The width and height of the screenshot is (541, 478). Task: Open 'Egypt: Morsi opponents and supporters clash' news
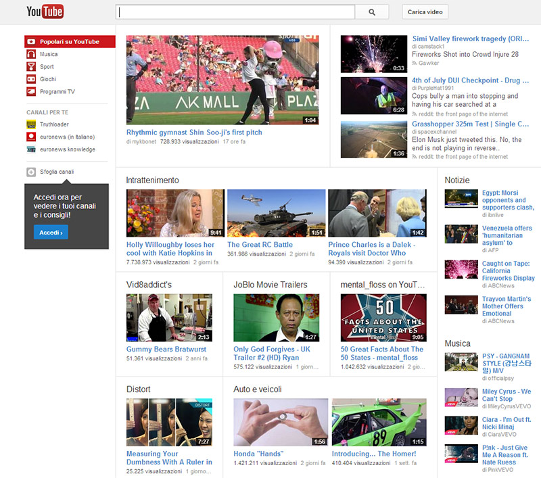click(x=508, y=200)
